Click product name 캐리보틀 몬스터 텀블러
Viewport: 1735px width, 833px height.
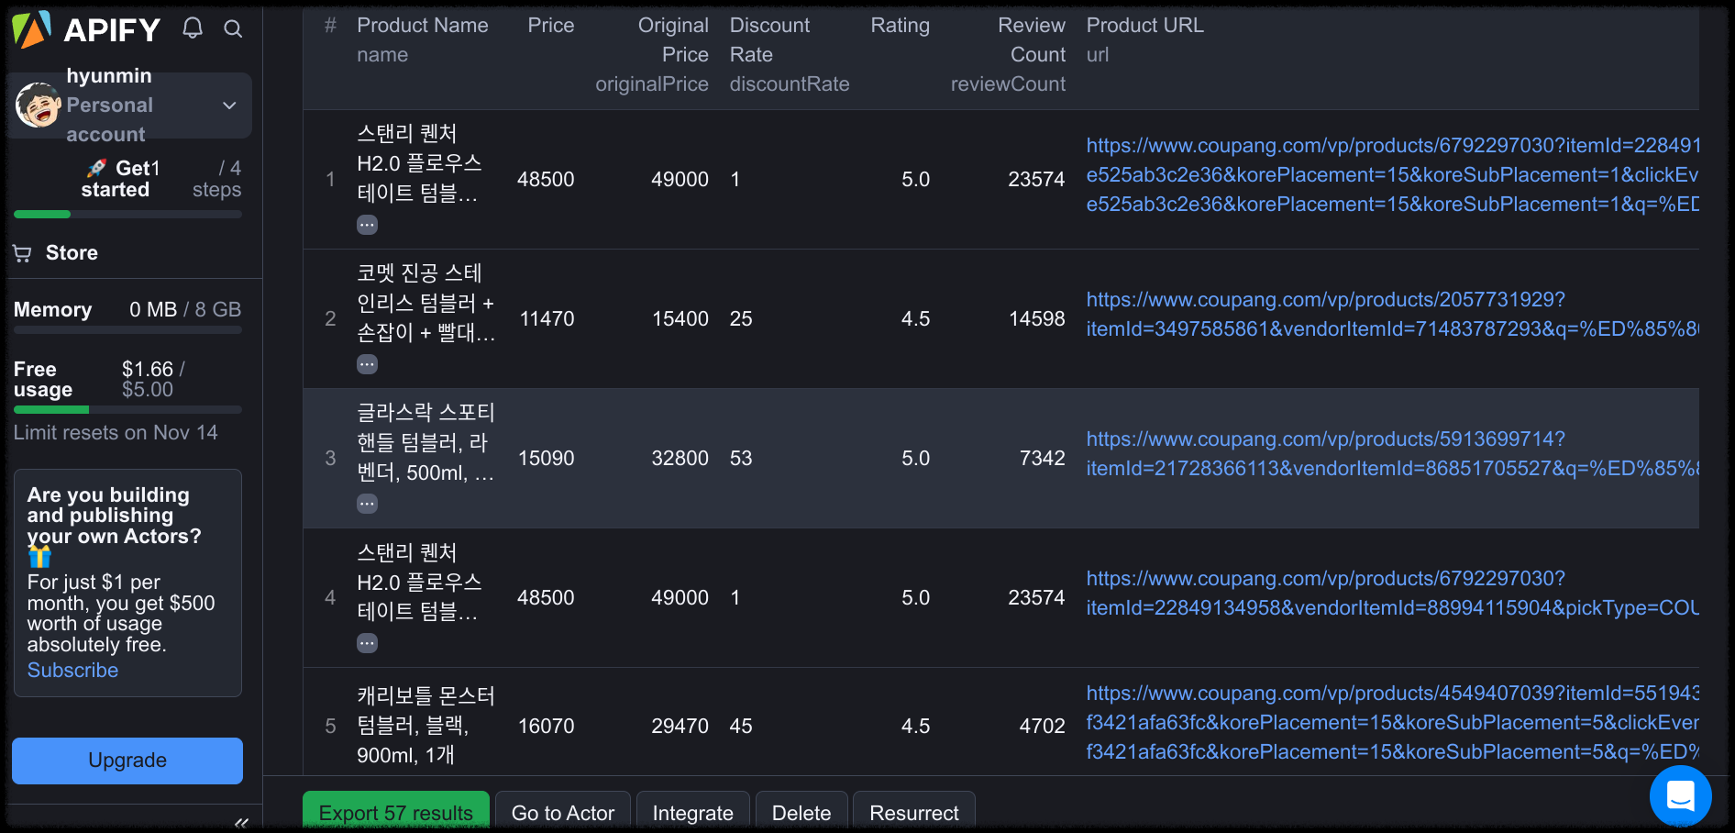tap(425, 726)
